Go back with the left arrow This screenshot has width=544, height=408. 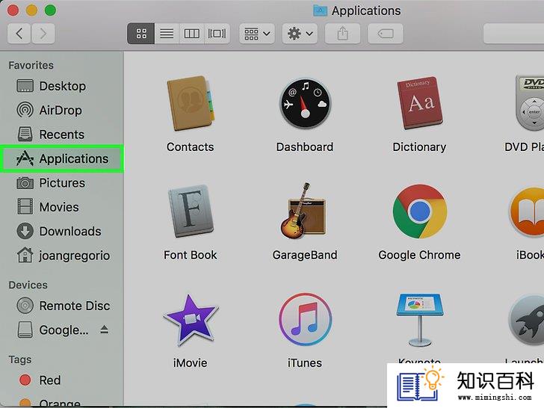tap(19, 34)
